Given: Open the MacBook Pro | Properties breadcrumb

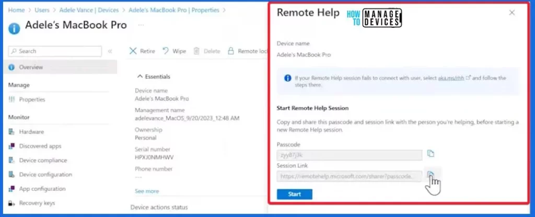Looking at the screenshot, I should coord(174,10).
